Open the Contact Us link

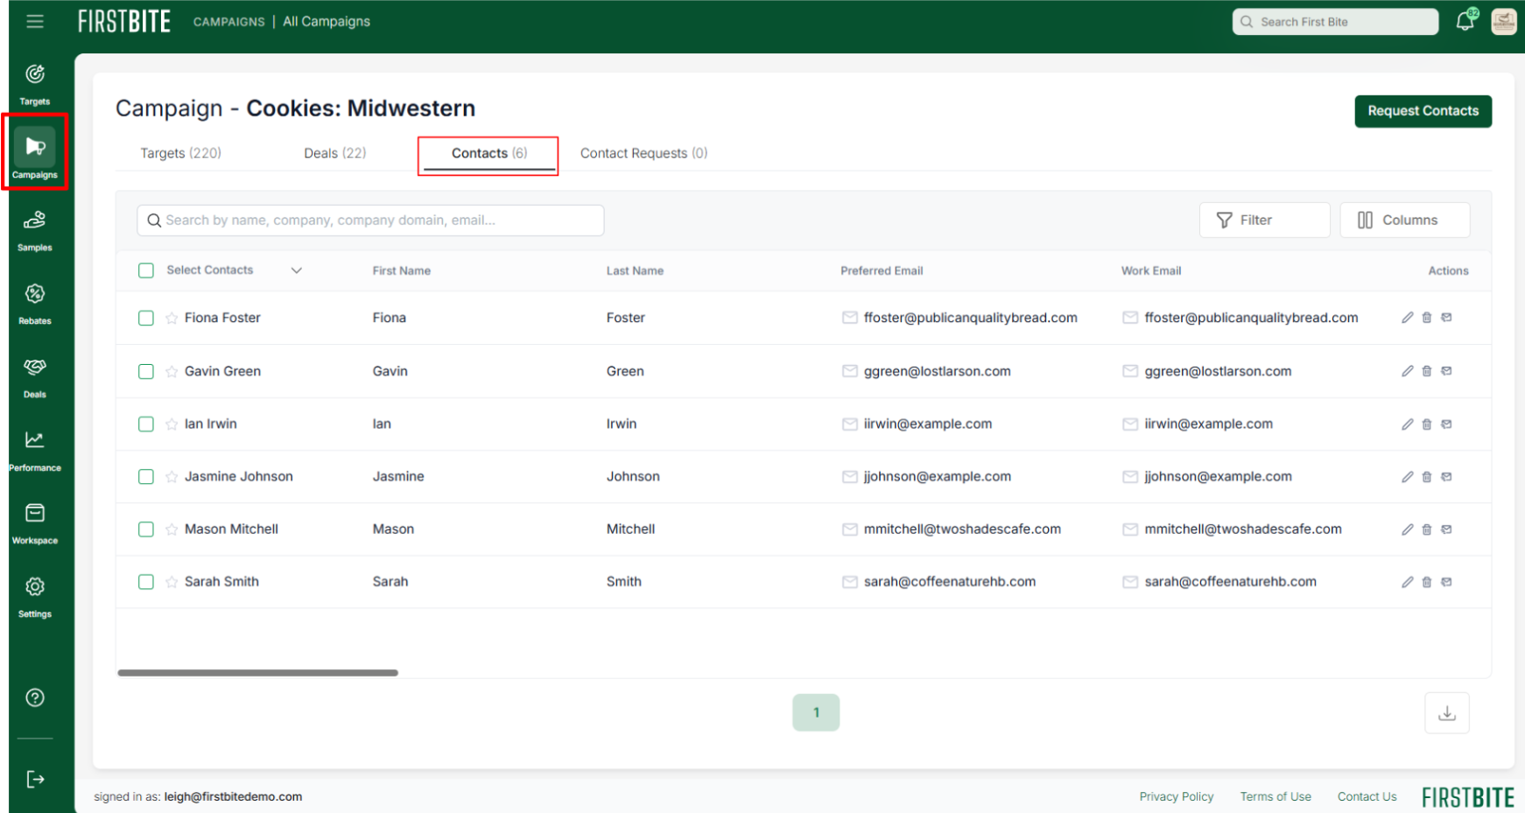[x=1367, y=796]
